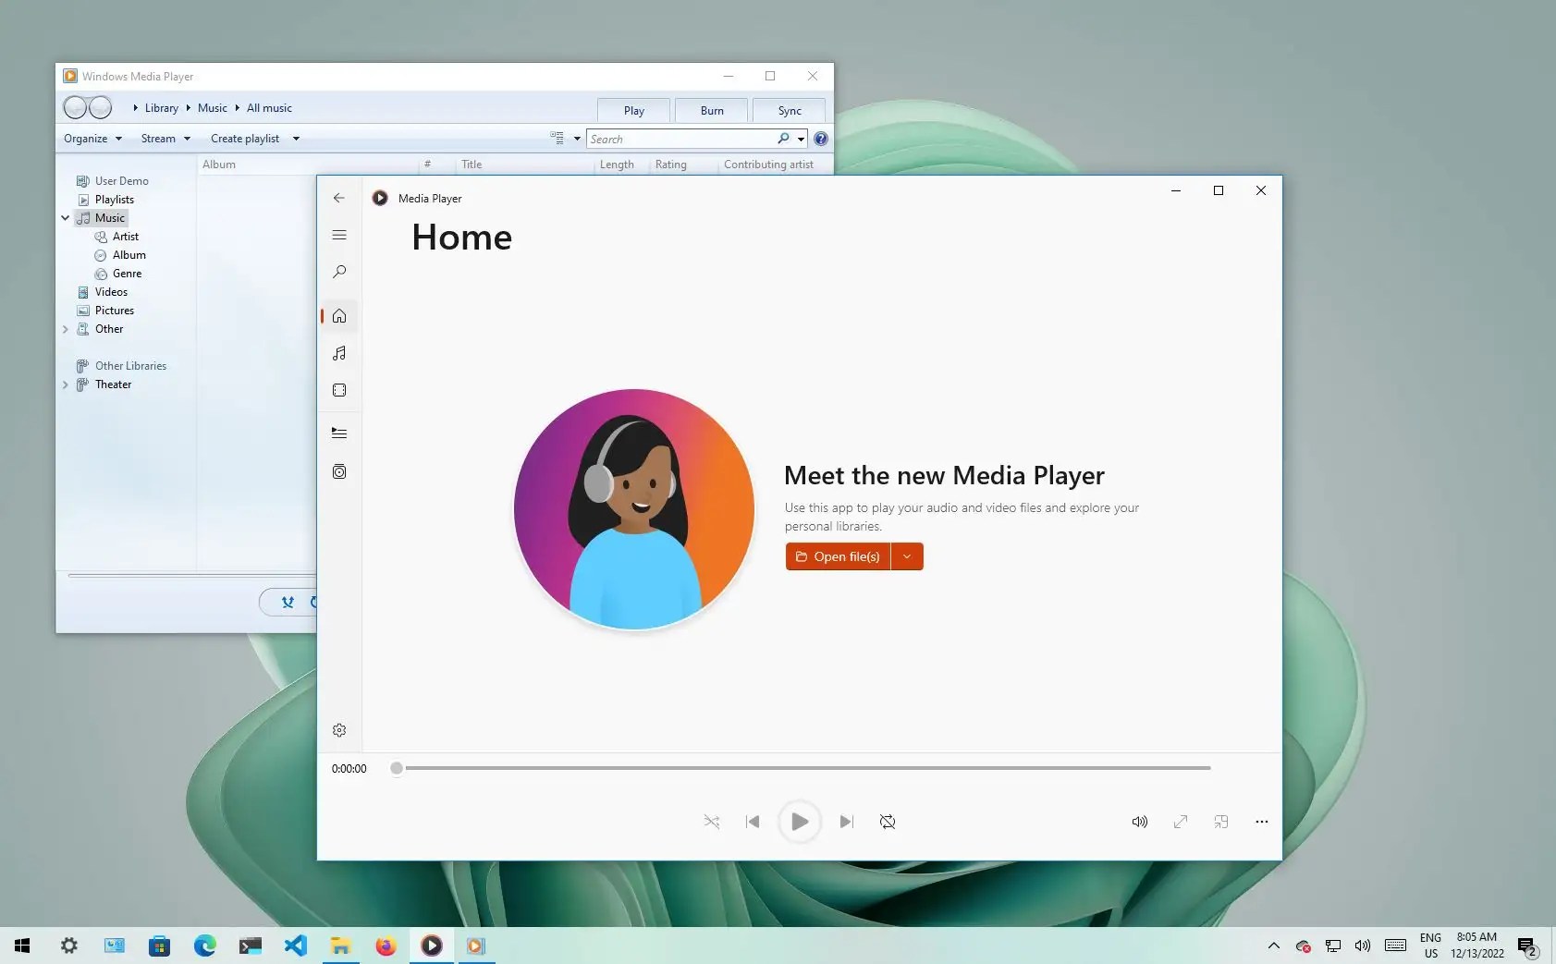Enable shuffle playback
This screenshot has height=964, width=1556.
click(x=712, y=821)
